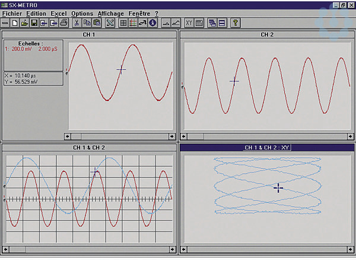The width and height of the screenshot is (356, 260).
Task: Print with the printer toolbar icon
Action: (64, 23)
